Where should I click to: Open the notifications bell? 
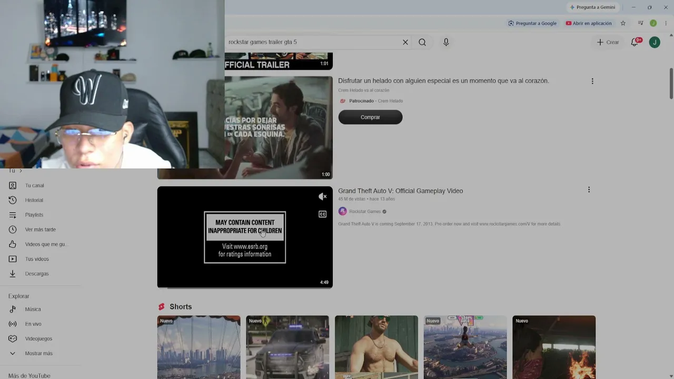coord(635,42)
